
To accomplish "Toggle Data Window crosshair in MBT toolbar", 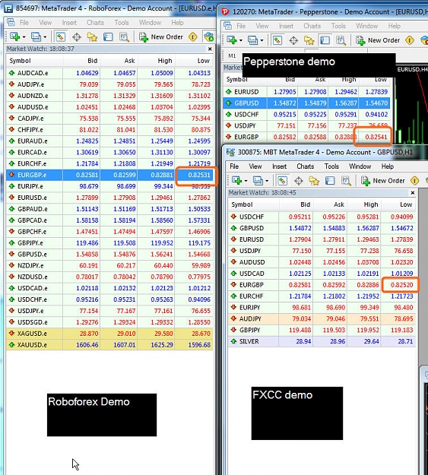I will click(x=299, y=181).
